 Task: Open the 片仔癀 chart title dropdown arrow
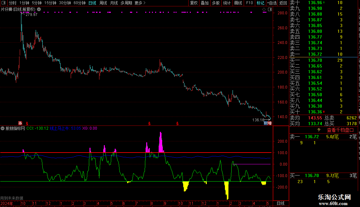click(39, 9)
